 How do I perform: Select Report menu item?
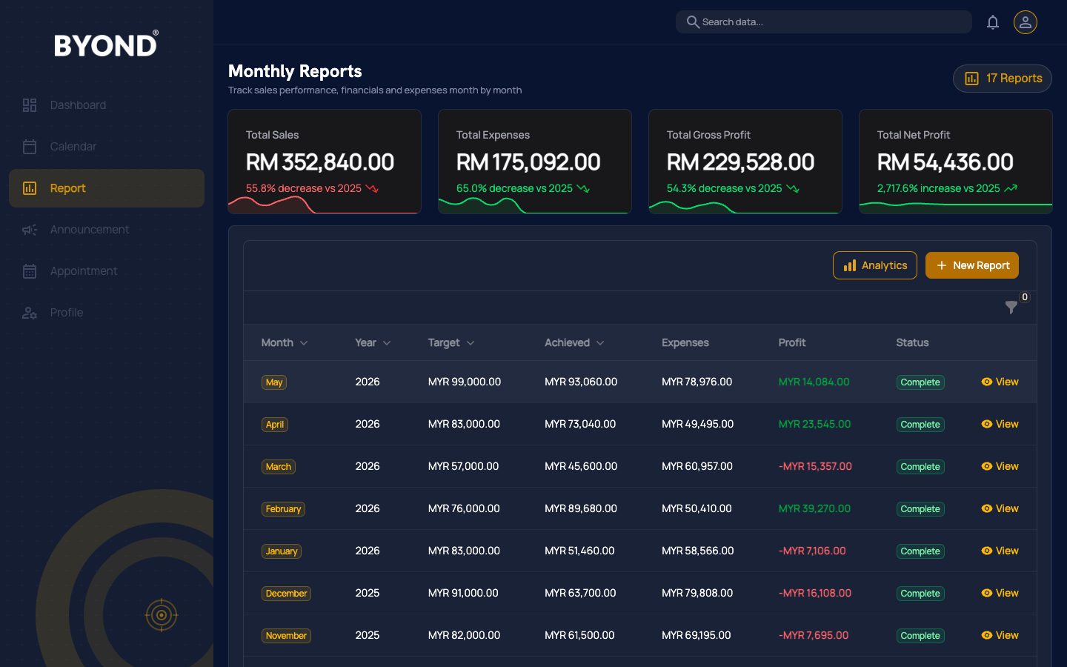pyautogui.click(x=107, y=188)
